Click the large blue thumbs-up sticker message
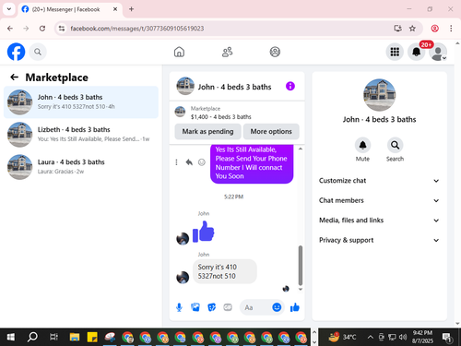Image resolution: width=461 pixels, height=346 pixels. coord(203,232)
